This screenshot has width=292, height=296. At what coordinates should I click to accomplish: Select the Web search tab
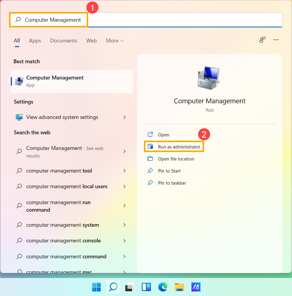(x=92, y=41)
